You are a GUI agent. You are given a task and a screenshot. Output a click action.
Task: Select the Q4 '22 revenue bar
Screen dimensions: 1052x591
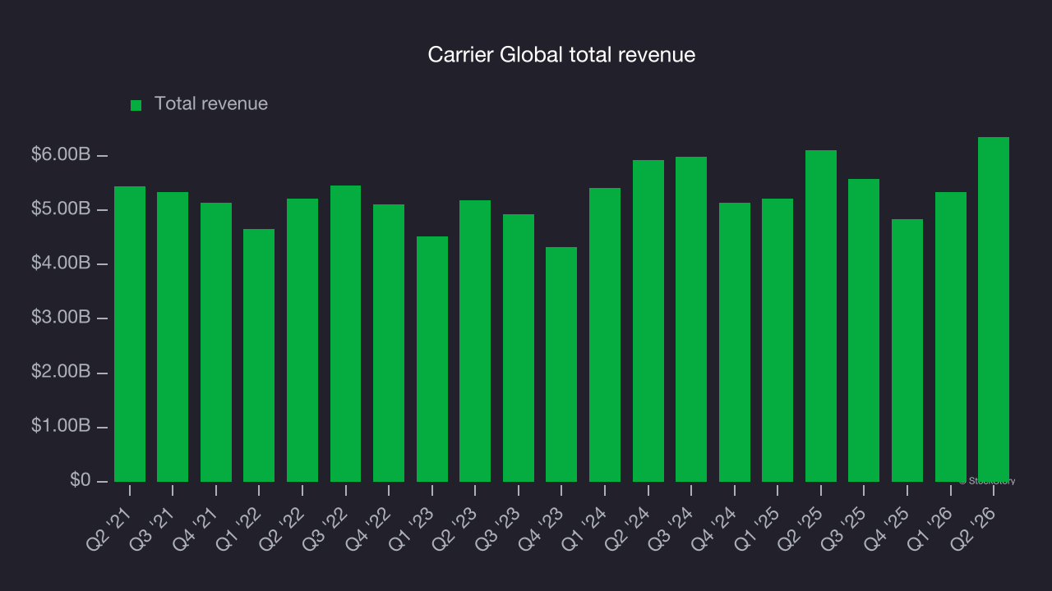(x=389, y=343)
